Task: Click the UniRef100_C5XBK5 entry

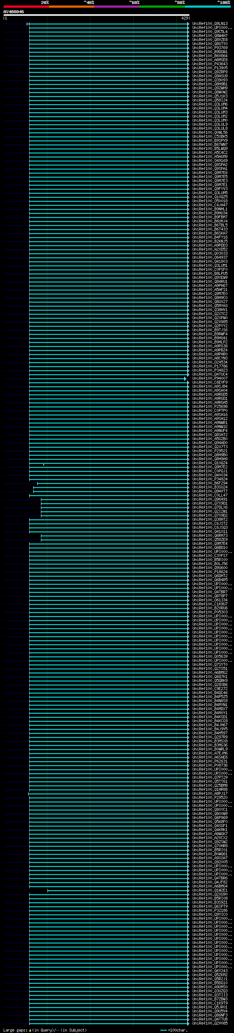Action: (x=210, y=136)
